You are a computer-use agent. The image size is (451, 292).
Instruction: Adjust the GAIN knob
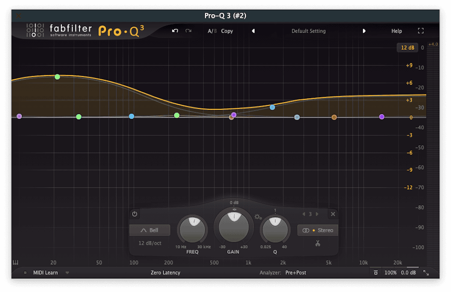tap(233, 227)
